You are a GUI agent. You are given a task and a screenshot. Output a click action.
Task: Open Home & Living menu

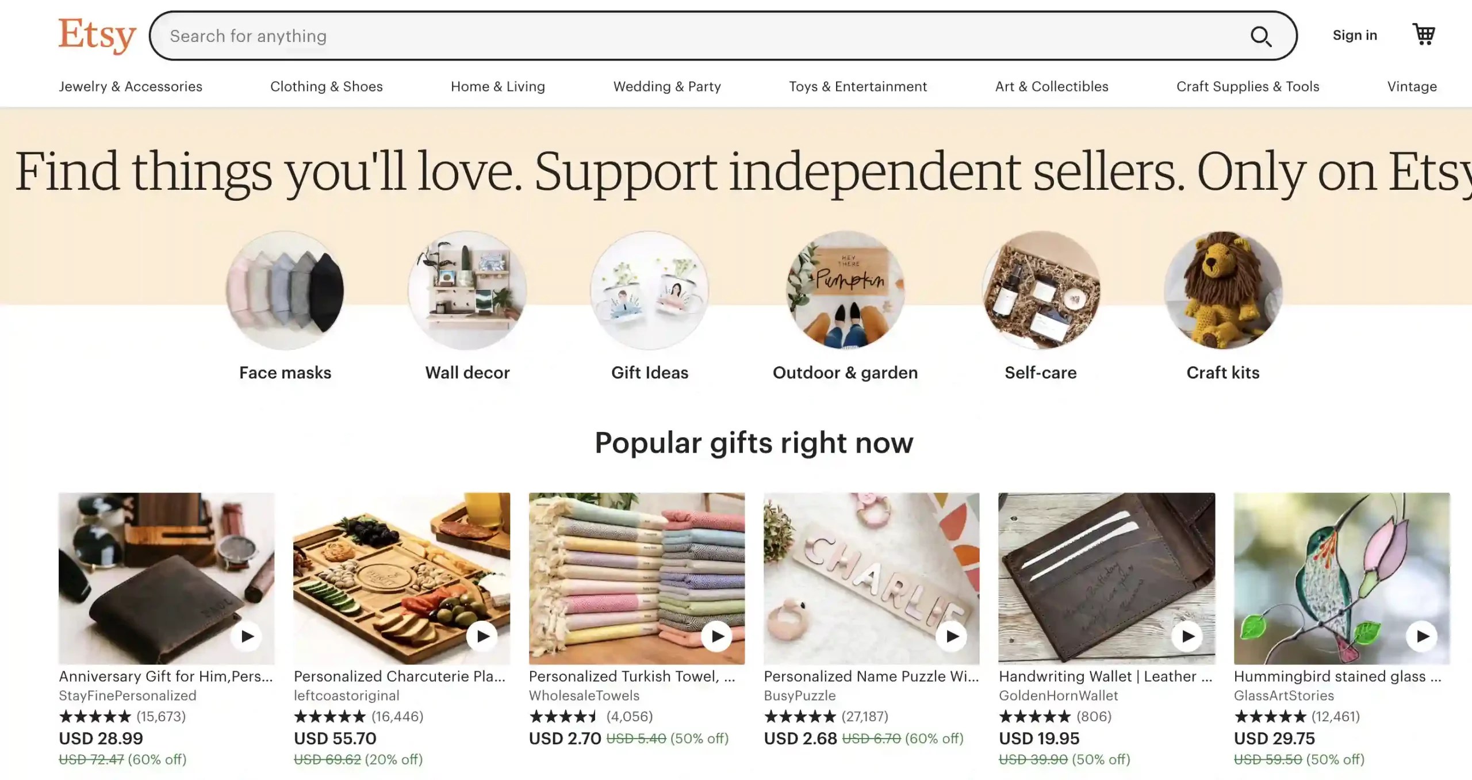(x=498, y=86)
